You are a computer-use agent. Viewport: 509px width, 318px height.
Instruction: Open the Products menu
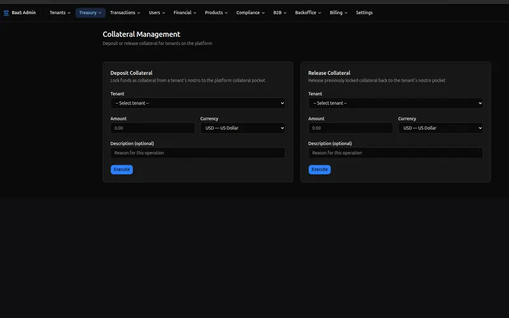216,13
